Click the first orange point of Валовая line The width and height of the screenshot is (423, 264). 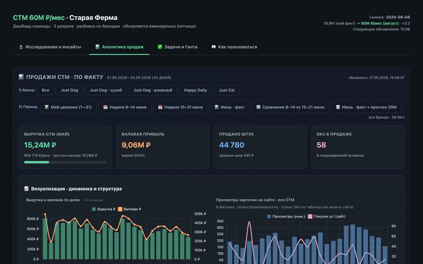point(45,215)
